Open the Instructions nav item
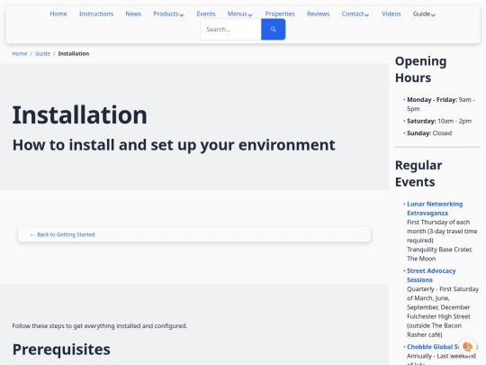The width and height of the screenshot is (486, 365). pyautogui.click(x=96, y=14)
